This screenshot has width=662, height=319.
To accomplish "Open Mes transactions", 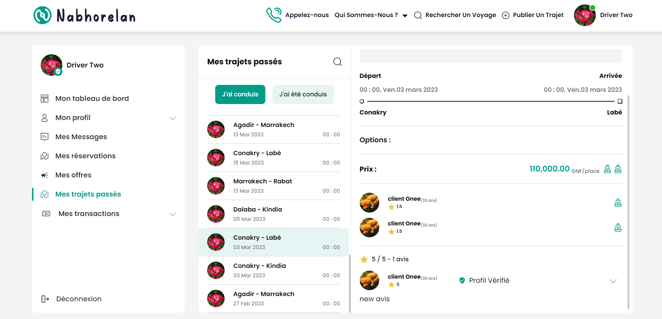I will pyautogui.click(x=89, y=214).
